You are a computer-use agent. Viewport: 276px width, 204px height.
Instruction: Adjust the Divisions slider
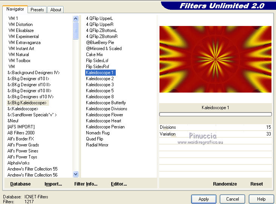tap(215, 127)
